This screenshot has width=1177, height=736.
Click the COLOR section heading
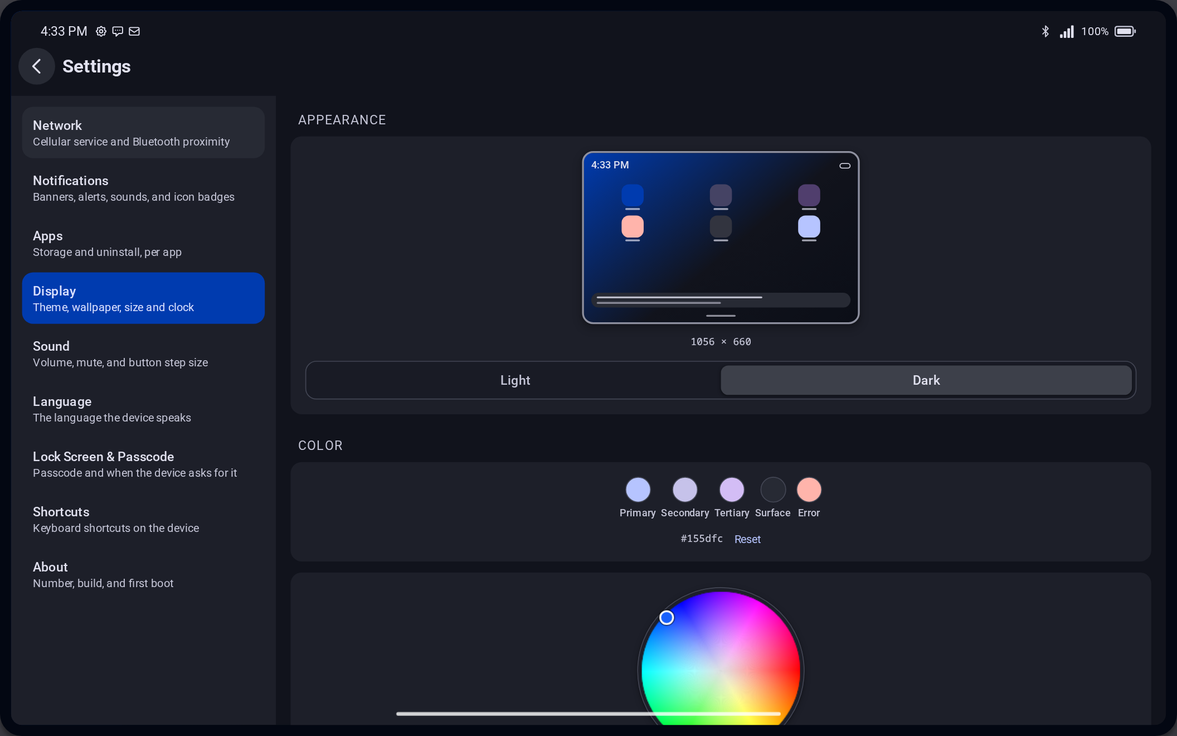pyautogui.click(x=320, y=446)
